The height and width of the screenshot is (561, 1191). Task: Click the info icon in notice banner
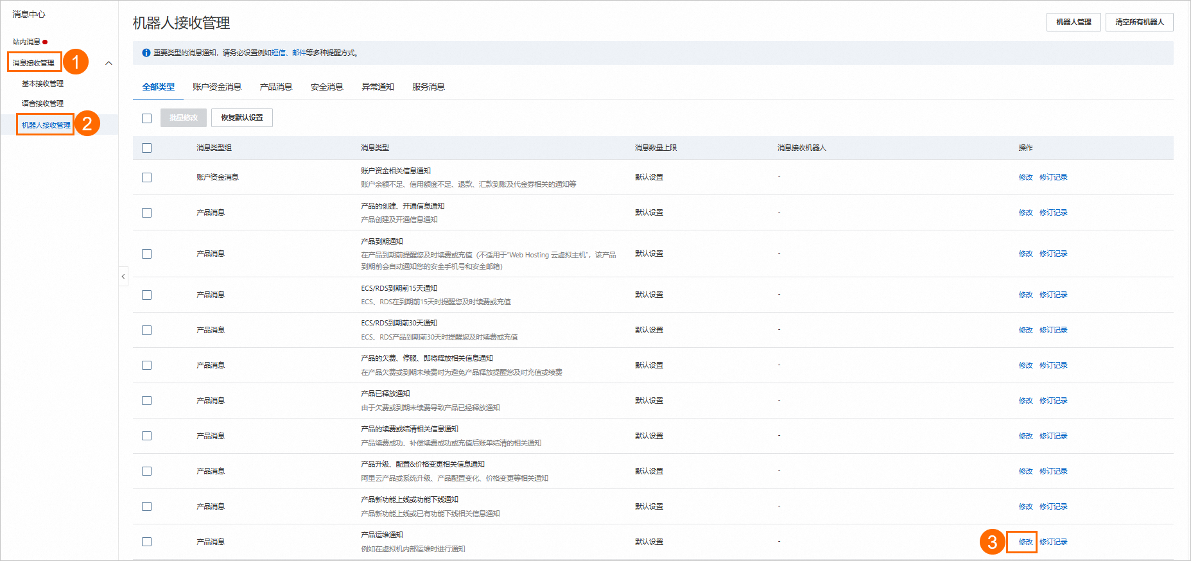(x=146, y=53)
